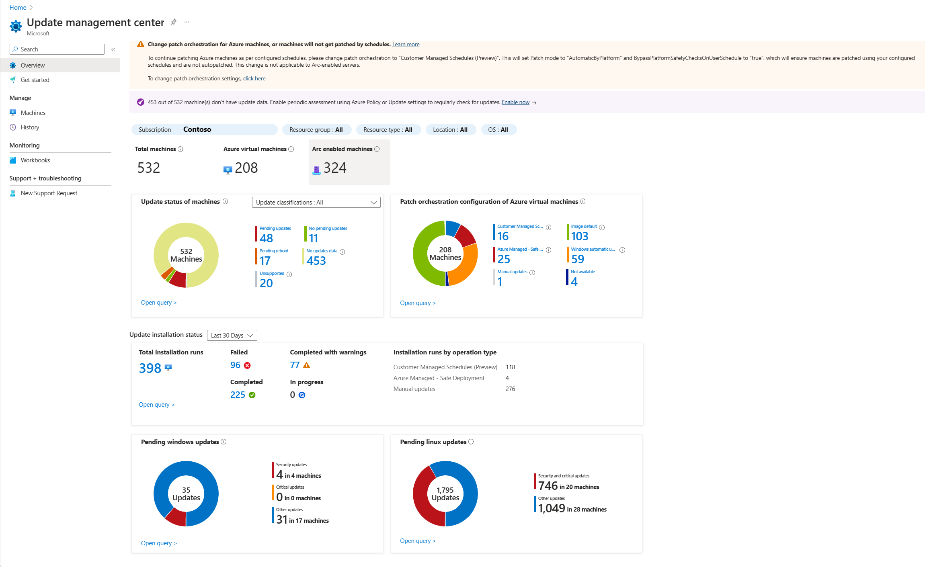Open the Location filter
The image size is (925, 567).
[450, 130]
